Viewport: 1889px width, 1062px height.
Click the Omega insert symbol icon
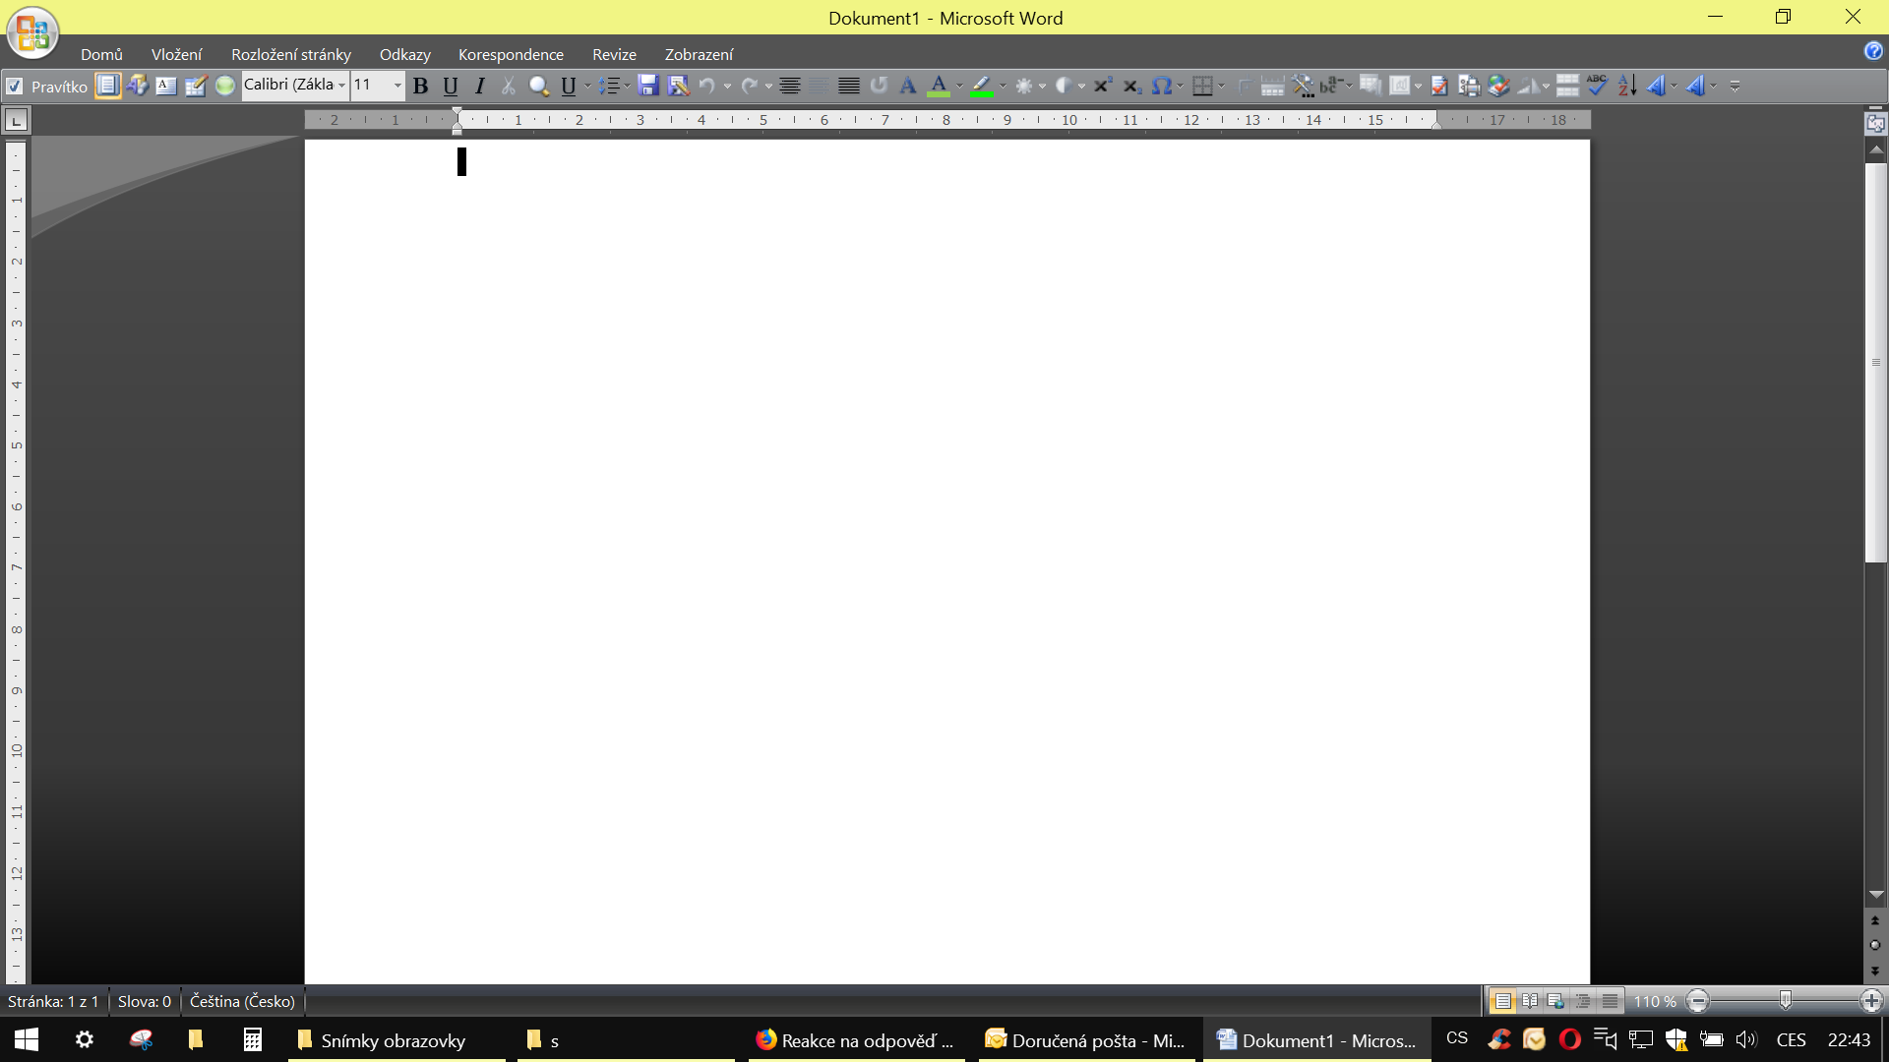coord(1161,87)
